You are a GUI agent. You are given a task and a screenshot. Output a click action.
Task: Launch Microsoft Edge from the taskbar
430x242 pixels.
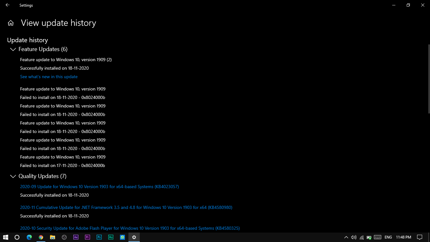[29, 237]
